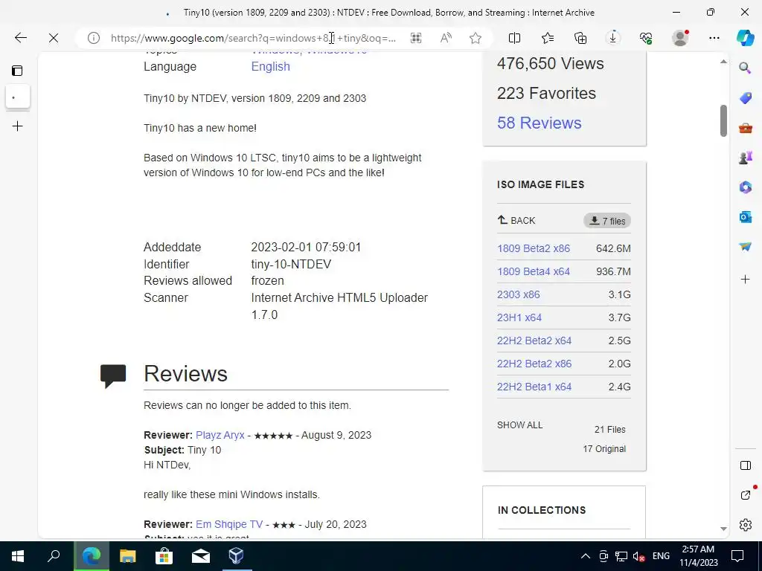
Task: Open sidebar Tools briefcase icon
Action: coord(745,128)
